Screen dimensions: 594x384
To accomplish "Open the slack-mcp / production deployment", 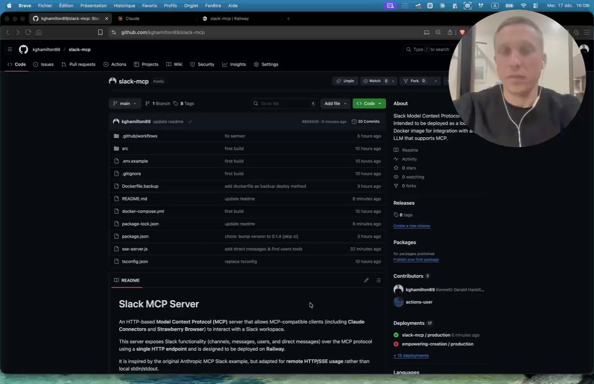I will click(x=426, y=335).
